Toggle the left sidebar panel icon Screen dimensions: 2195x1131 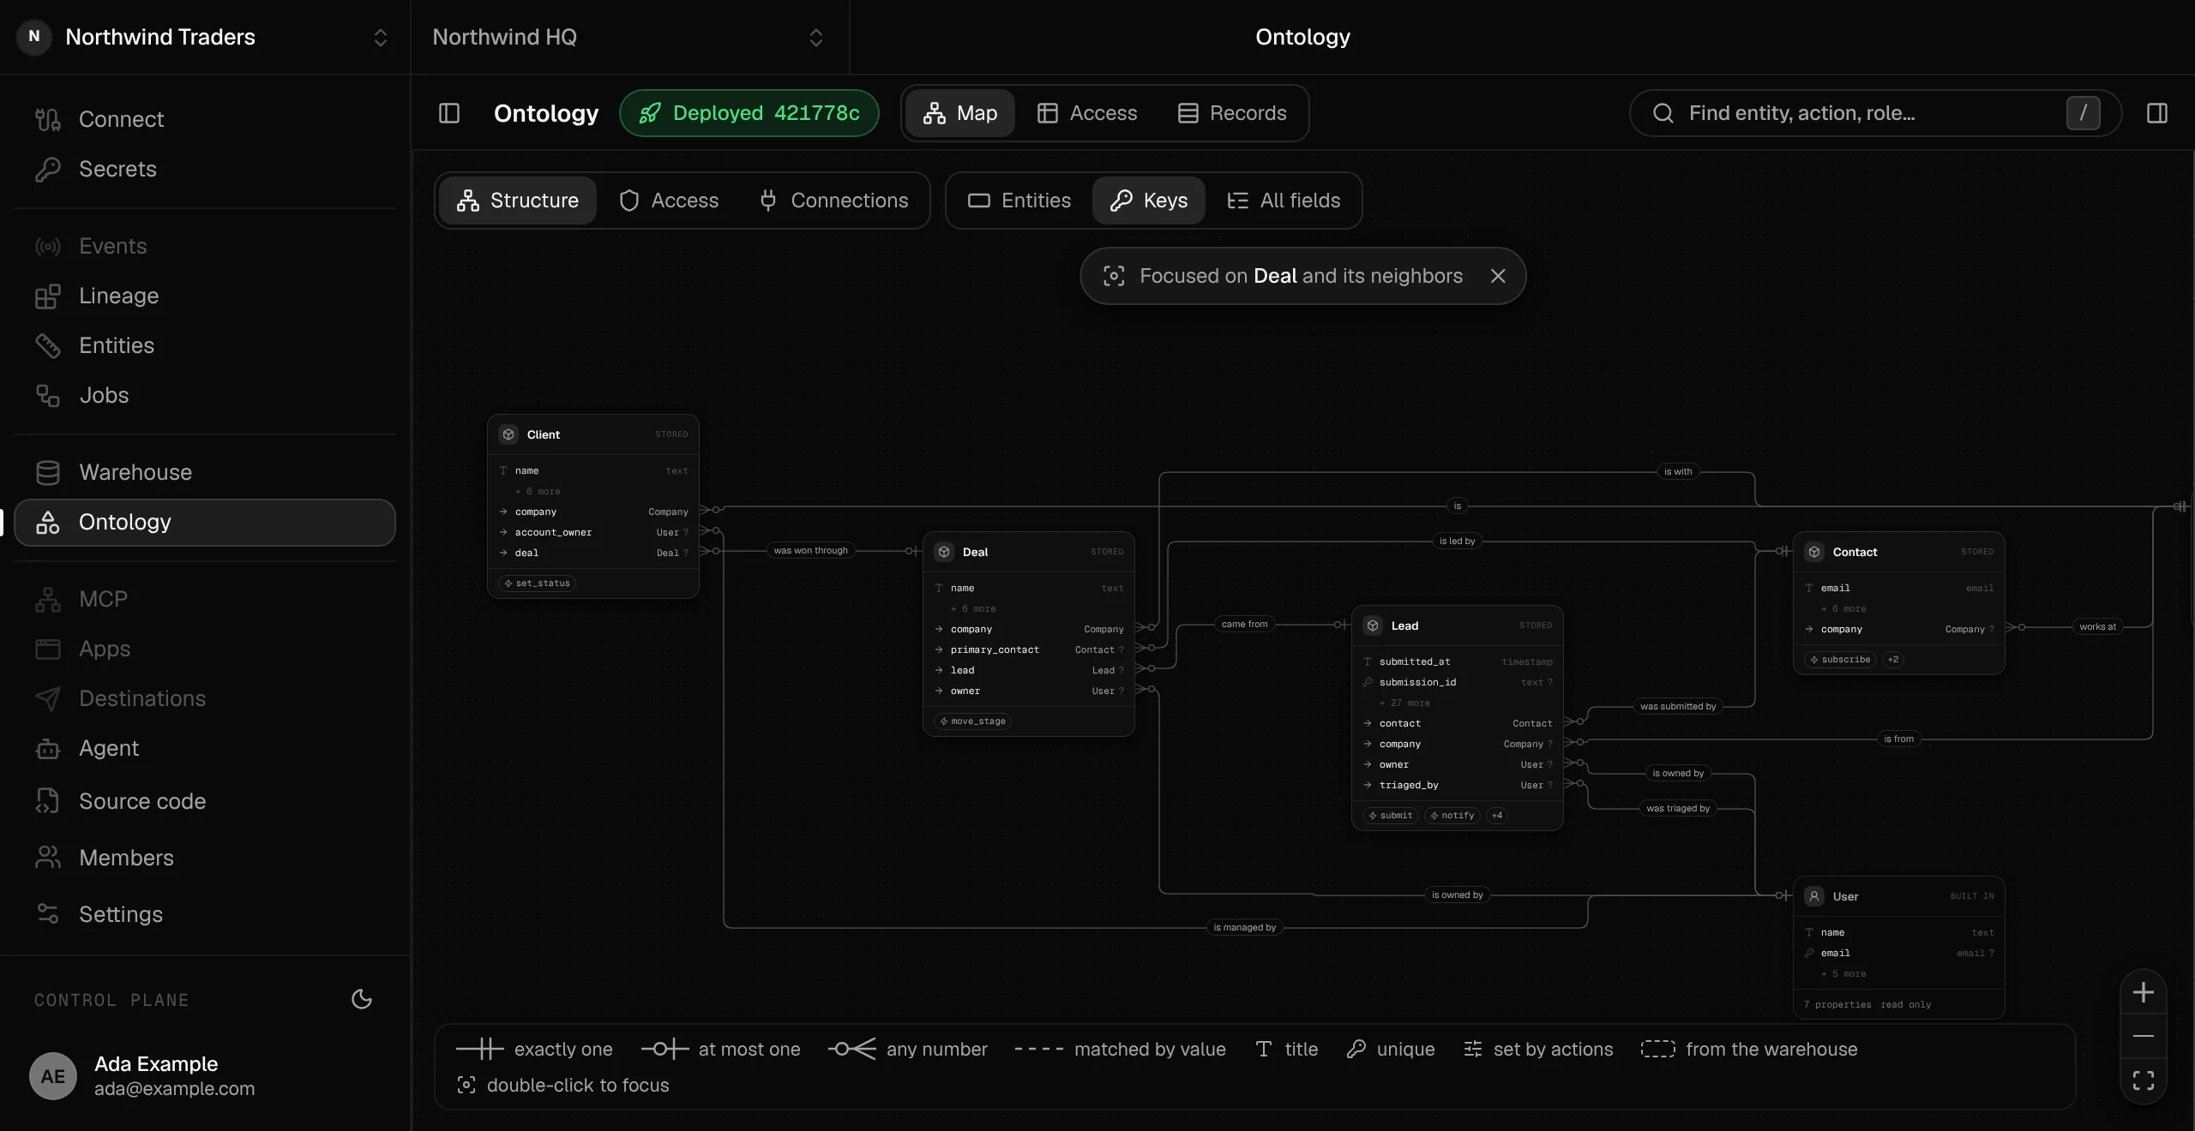[449, 113]
